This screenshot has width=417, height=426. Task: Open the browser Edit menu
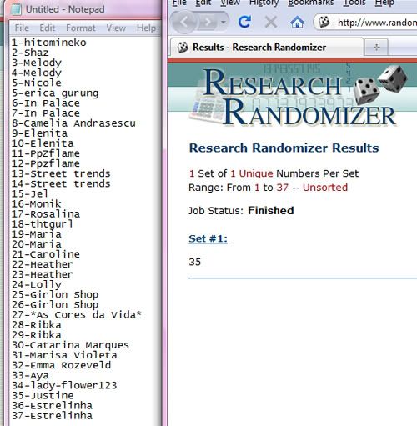point(203,3)
